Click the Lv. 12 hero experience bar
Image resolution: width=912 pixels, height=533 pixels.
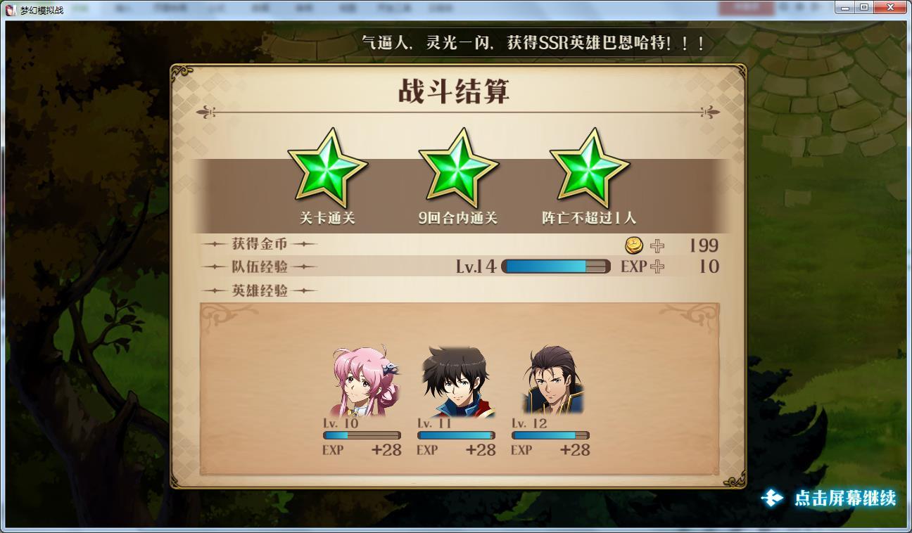pos(550,435)
